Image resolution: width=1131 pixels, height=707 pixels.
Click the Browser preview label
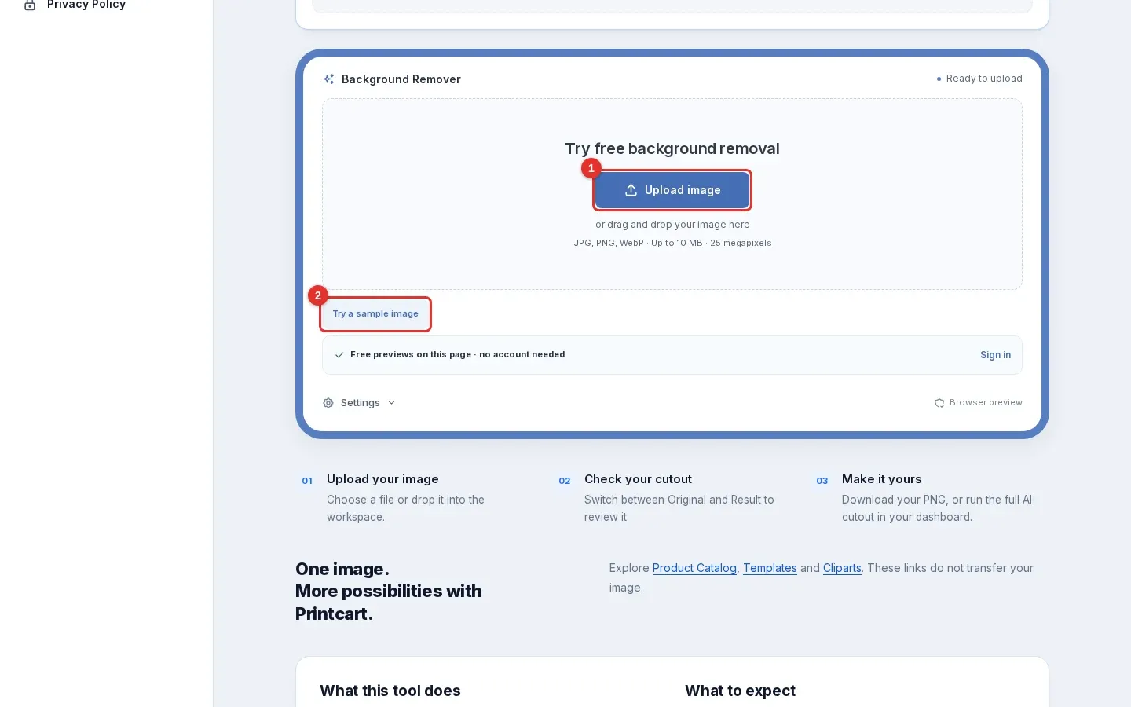pyautogui.click(x=986, y=403)
